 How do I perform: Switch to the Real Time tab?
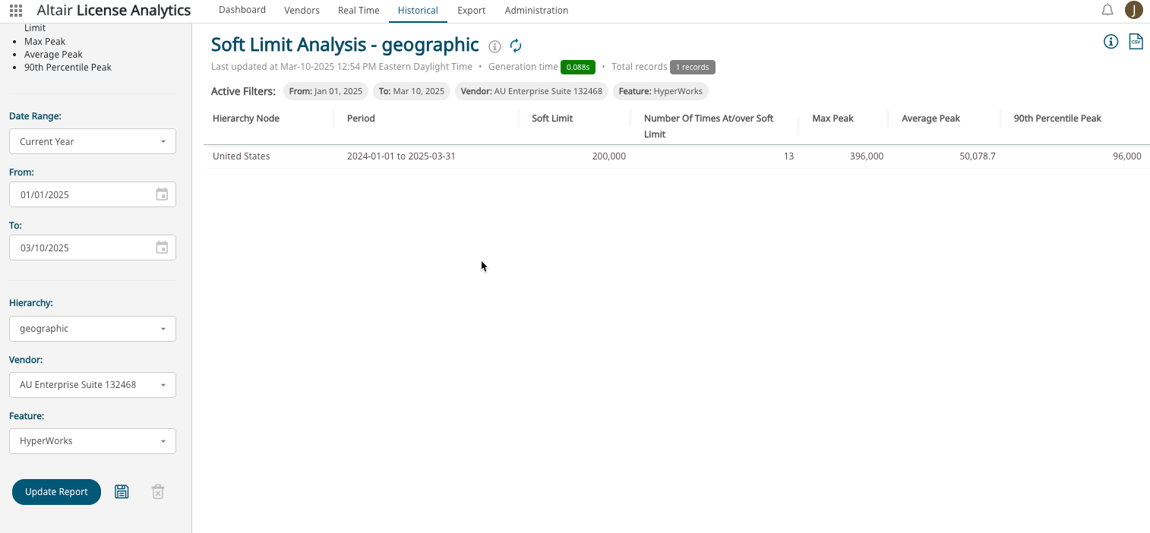(359, 10)
